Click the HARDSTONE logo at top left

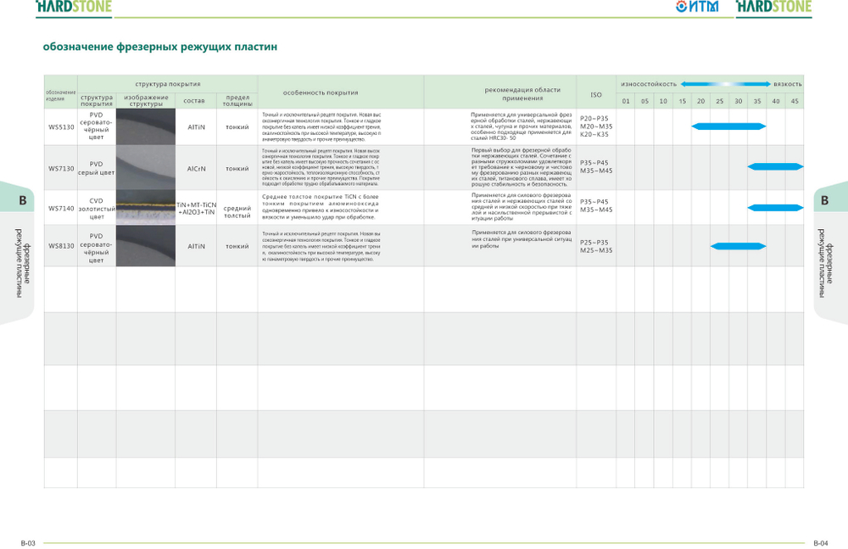tap(73, 8)
